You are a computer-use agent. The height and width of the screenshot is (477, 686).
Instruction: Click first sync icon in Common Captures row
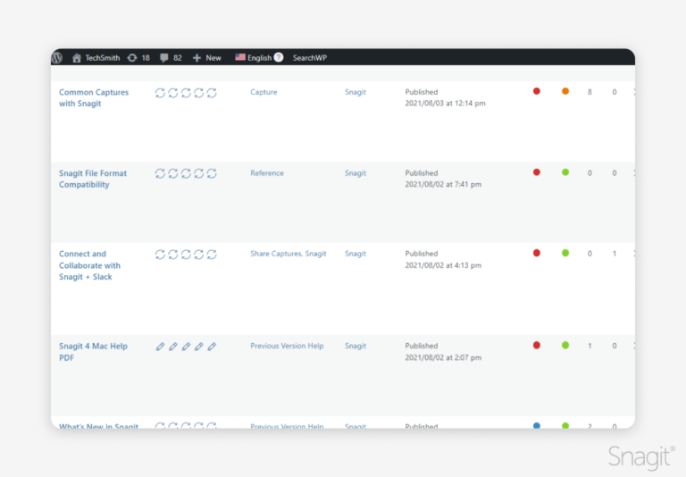tap(160, 93)
